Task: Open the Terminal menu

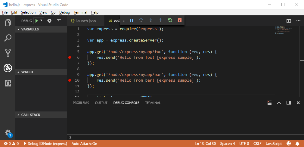Action: click(x=80, y=12)
